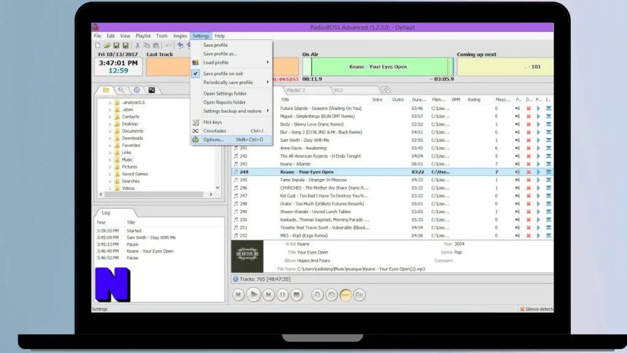This screenshot has width=627, height=353.
Task: Click Open Settings folder menu entry
Action: pyautogui.click(x=231, y=93)
